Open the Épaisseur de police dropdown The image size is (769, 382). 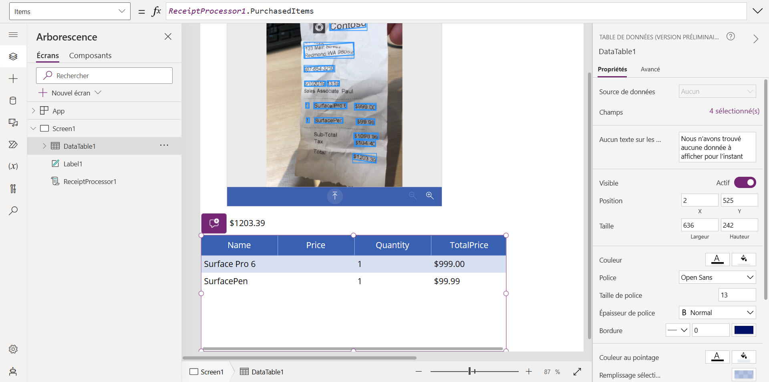click(x=717, y=313)
